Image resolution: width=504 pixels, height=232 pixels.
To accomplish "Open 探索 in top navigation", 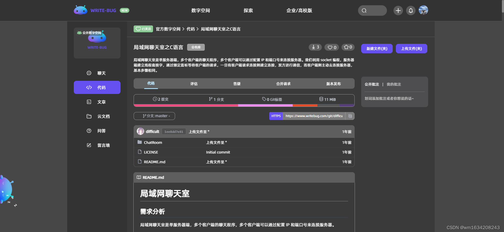I will pyautogui.click(x=248, y=10).
